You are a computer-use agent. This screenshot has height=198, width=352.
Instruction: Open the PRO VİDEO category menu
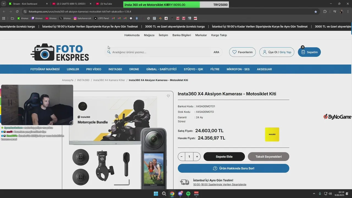pos(94,69)
